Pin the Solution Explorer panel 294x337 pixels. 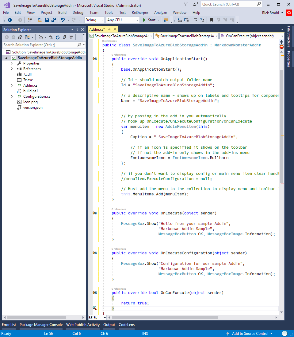click(x=78, y=30)
